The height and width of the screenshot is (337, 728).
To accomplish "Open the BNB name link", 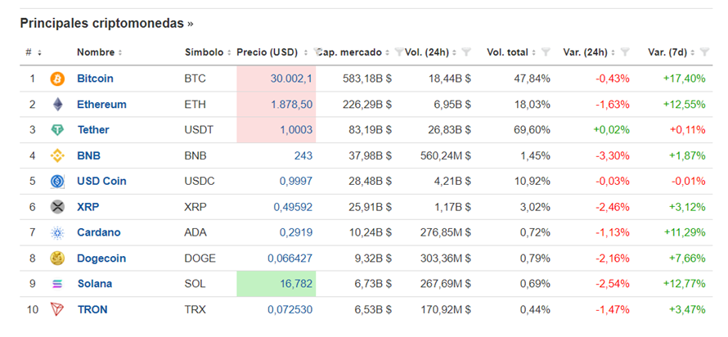I will (88, 155).
